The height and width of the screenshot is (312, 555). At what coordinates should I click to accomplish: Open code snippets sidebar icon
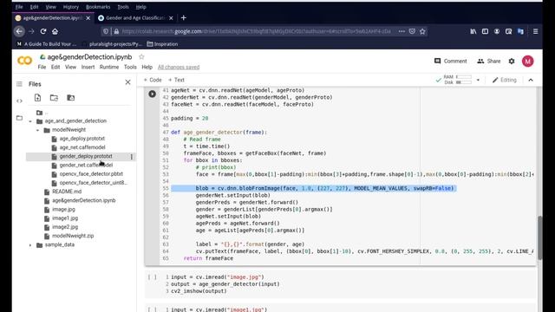point(19,101)
